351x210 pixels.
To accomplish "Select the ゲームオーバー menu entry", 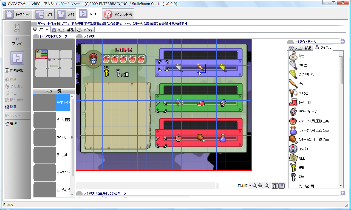I will [51, 155].
